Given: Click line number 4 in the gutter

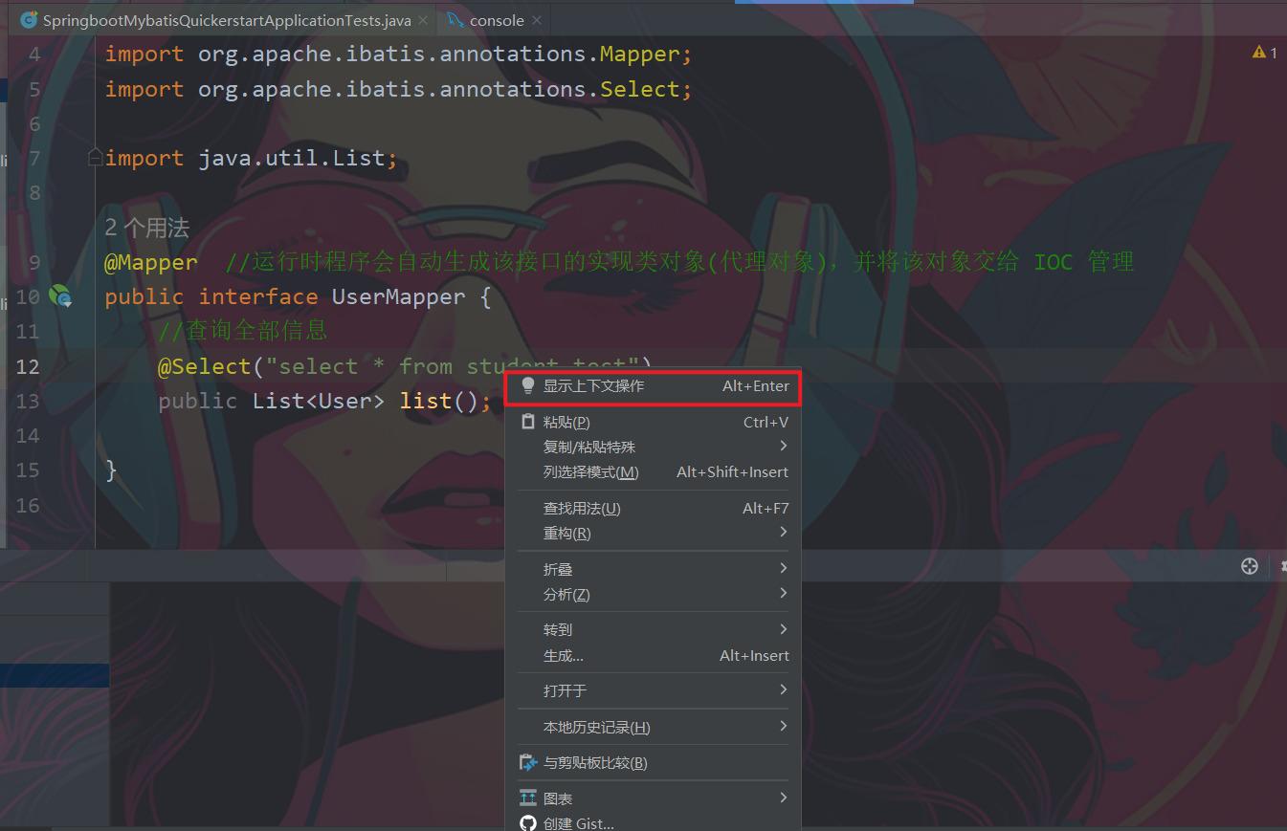Looking at the screenshot, I should [34, 55].
